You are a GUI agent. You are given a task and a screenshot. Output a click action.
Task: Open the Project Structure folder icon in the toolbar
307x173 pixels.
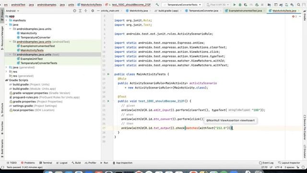(269, 5)
